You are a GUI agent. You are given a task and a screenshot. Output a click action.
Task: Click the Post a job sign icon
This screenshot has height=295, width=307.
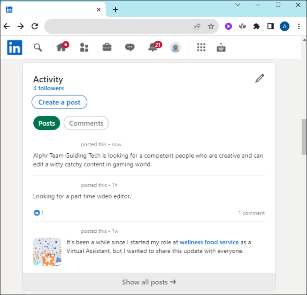pyautogui.click(x=221, y=47)
